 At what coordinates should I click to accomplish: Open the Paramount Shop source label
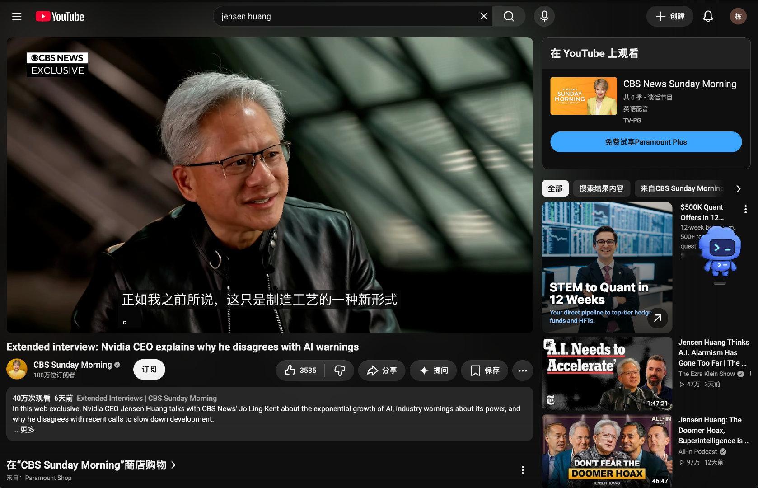click(x=48, y=478)
